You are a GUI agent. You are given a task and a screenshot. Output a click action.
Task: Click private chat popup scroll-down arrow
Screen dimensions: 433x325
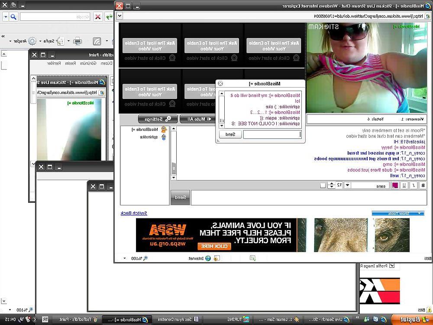point(221,126)
